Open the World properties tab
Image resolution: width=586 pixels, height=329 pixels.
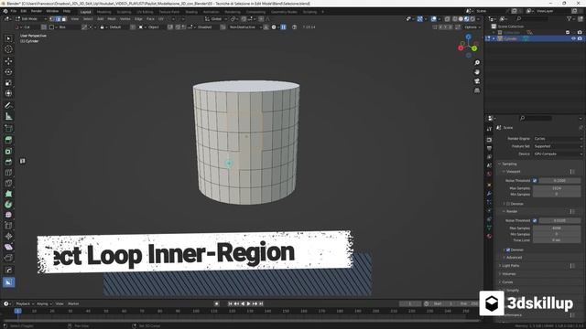pos(489,174)
